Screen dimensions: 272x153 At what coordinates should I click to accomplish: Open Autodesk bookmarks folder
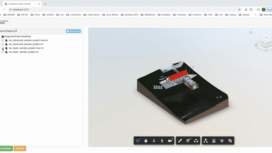(164, 15)
